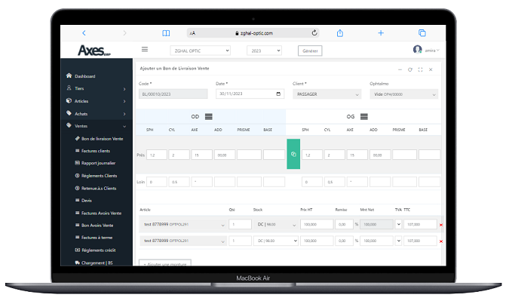Expand the Ophtalmo selection dropdown

tap(404, 94)
